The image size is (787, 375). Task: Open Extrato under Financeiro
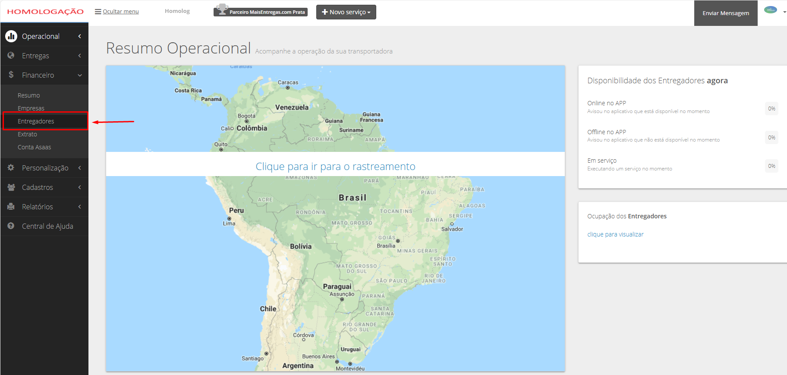click(x=27, y=134)
